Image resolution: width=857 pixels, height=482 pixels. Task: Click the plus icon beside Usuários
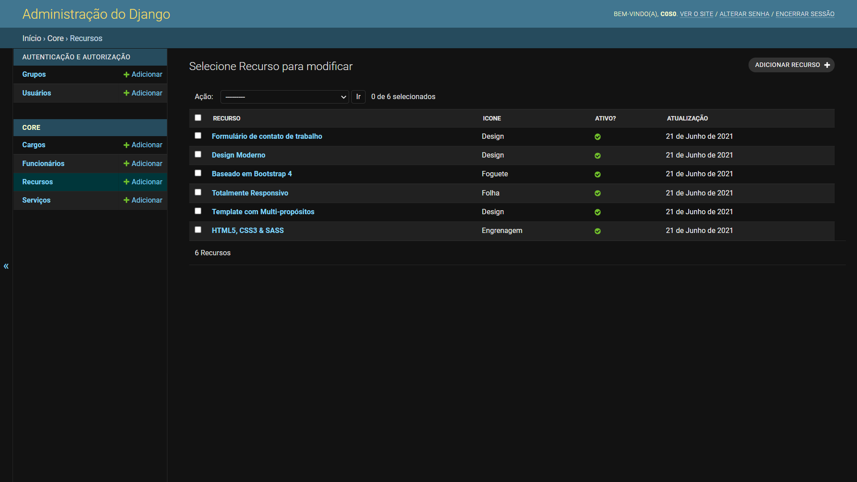126,93
